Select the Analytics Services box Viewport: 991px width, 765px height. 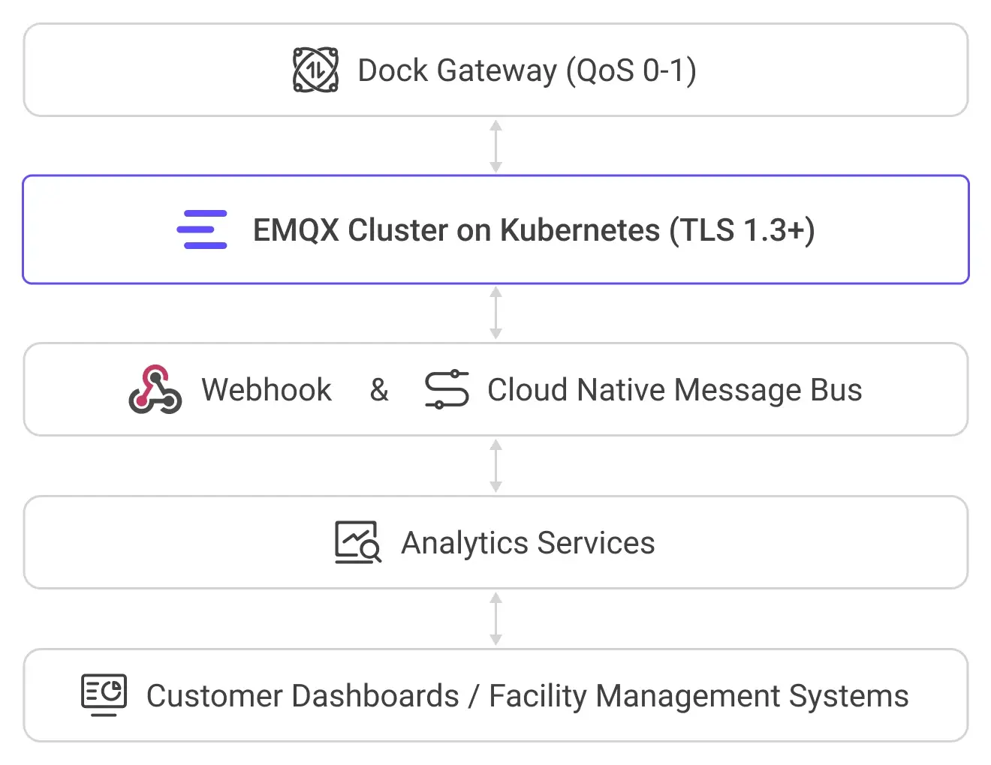click(x=495, y=542)
